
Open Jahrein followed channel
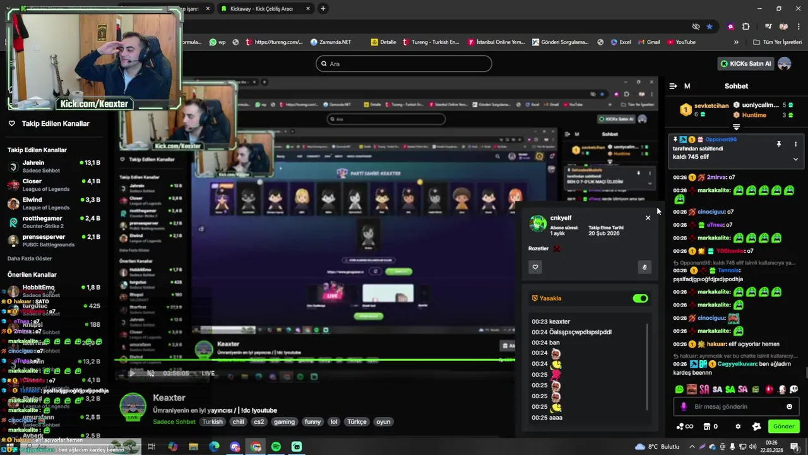point(54,166)
